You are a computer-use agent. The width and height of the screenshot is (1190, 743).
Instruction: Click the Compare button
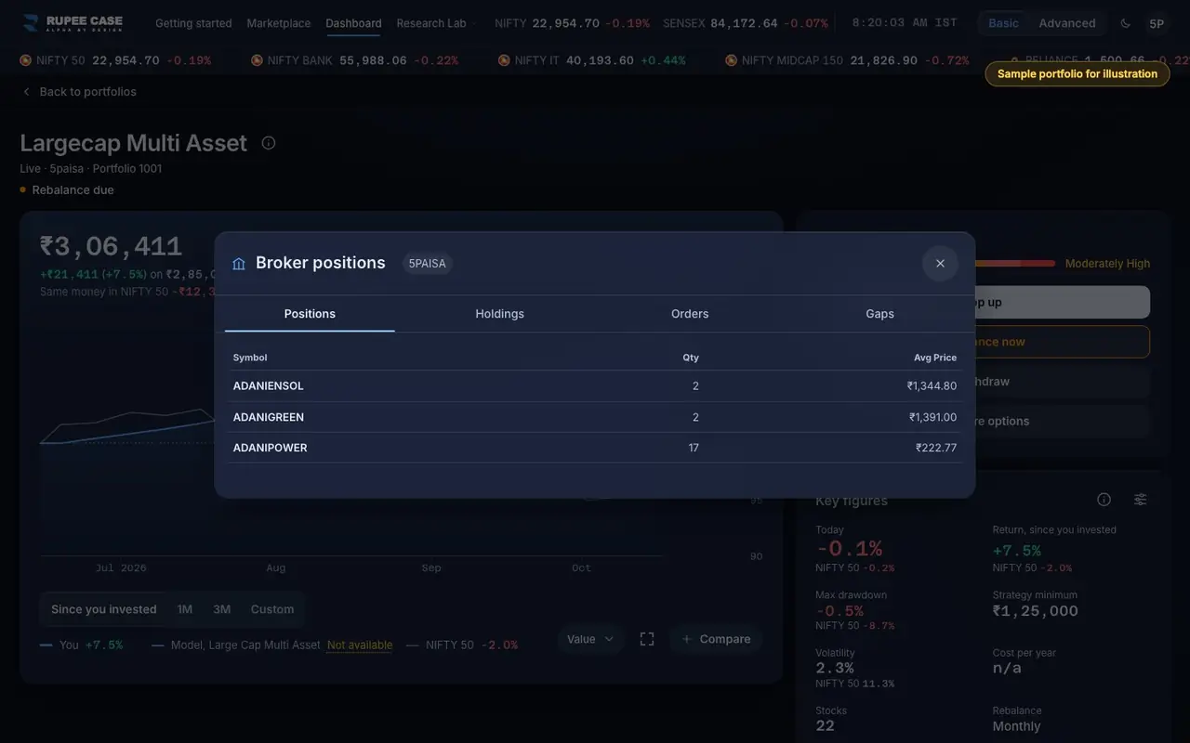(x=716, y=639)
